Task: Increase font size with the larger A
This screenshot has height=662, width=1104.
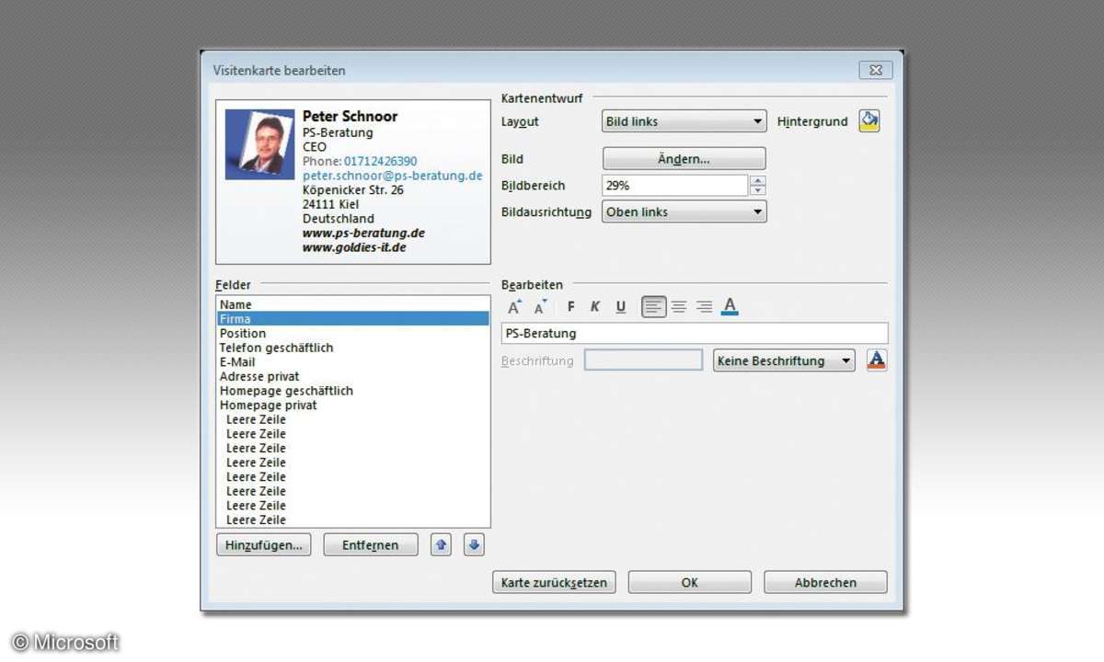Action: [514, 307]
